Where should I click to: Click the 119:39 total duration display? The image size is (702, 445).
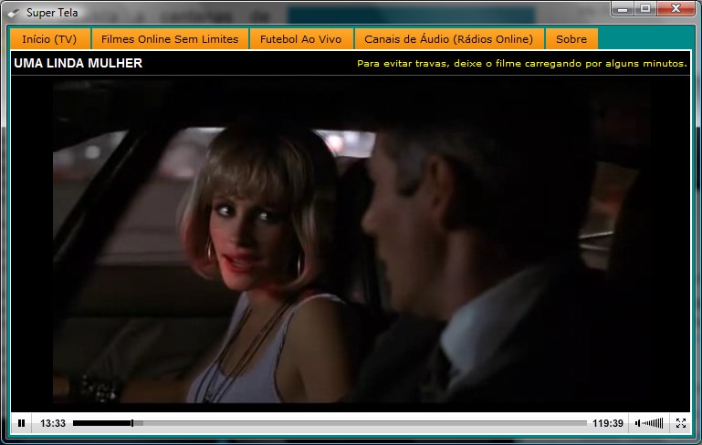point(607,423)
